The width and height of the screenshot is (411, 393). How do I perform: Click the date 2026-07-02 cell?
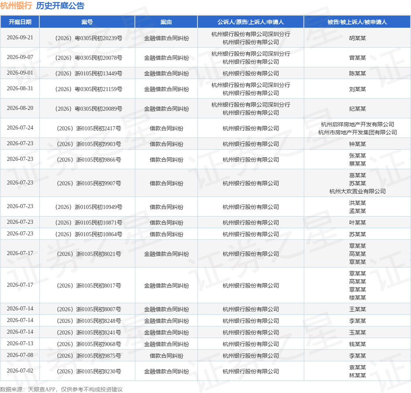click(20, 371)
